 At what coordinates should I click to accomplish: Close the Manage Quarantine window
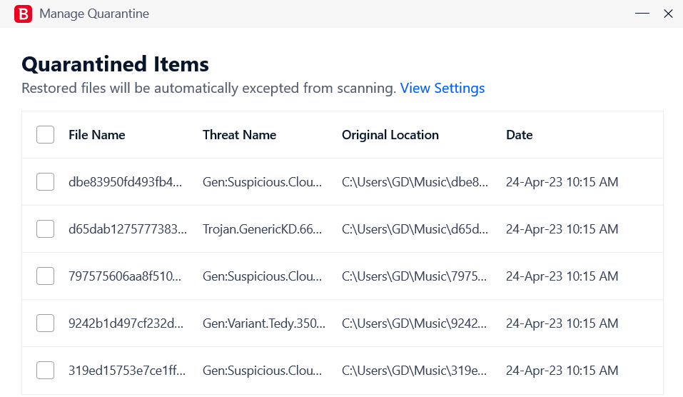[668, 14]
